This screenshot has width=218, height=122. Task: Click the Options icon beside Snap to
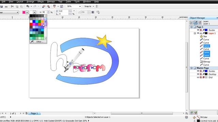tap(97, 6)
